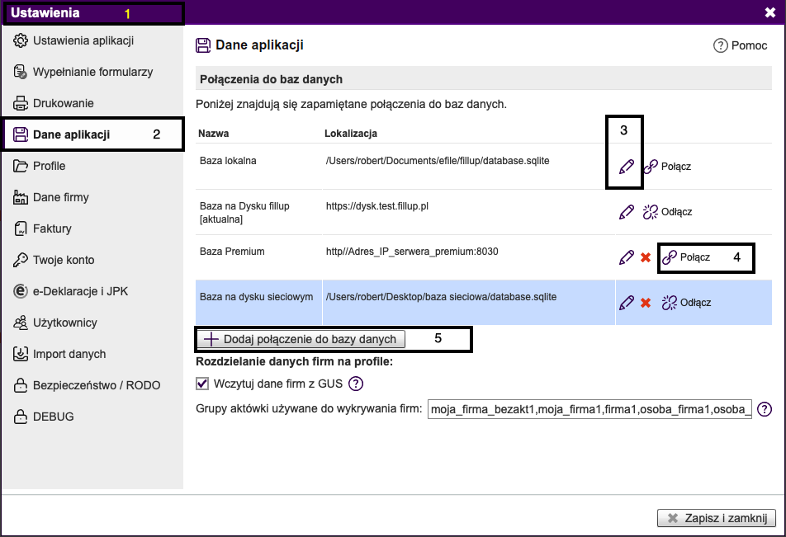The height and width of the screenshot is (537, 786).
Task: Edit Baza na Dysku fillup connection
Action: coord(627,212)
